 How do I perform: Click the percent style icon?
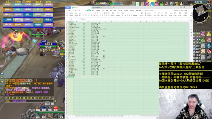pyautogui.click(x=125, y=15)
